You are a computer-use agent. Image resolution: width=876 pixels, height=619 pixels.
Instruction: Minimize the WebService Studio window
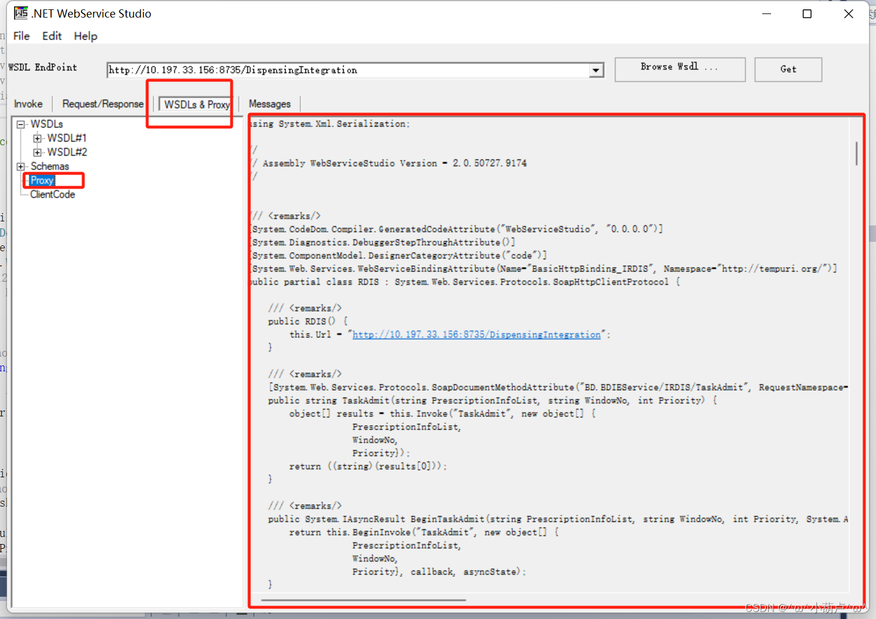coord(766,13)
